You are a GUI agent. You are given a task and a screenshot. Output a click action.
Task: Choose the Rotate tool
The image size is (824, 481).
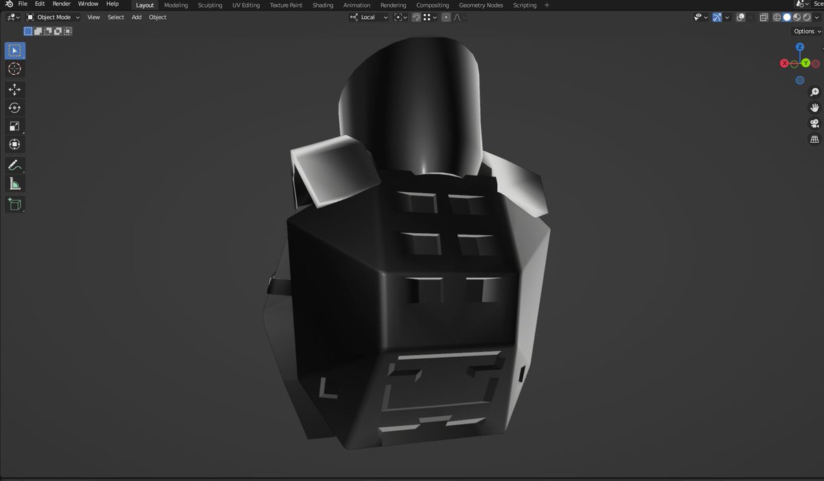14,108
